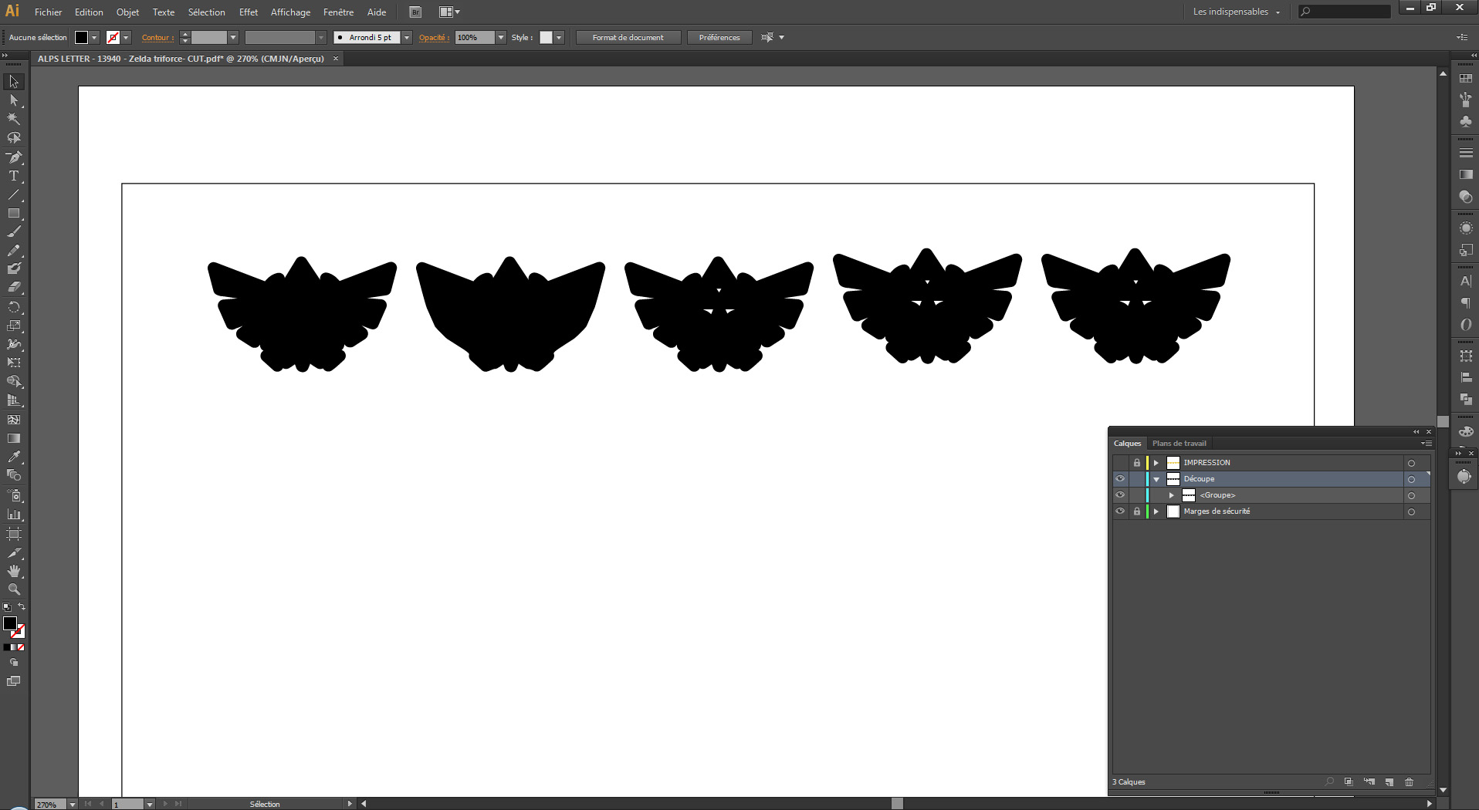
Task: Select the Direct Selection tool
Action: (x=14, y=100)
